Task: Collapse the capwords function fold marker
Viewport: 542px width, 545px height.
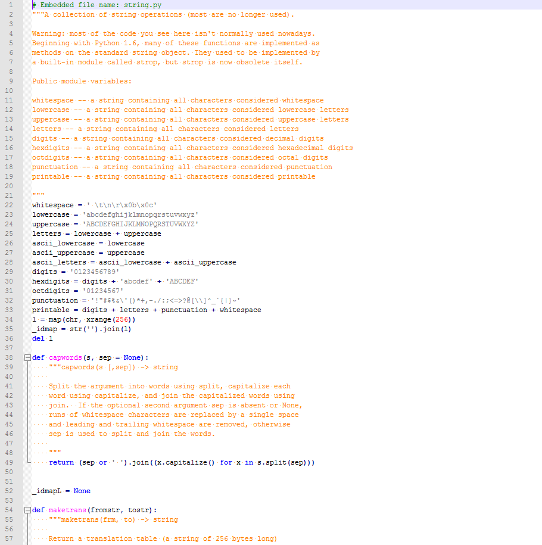Action: 26,357
